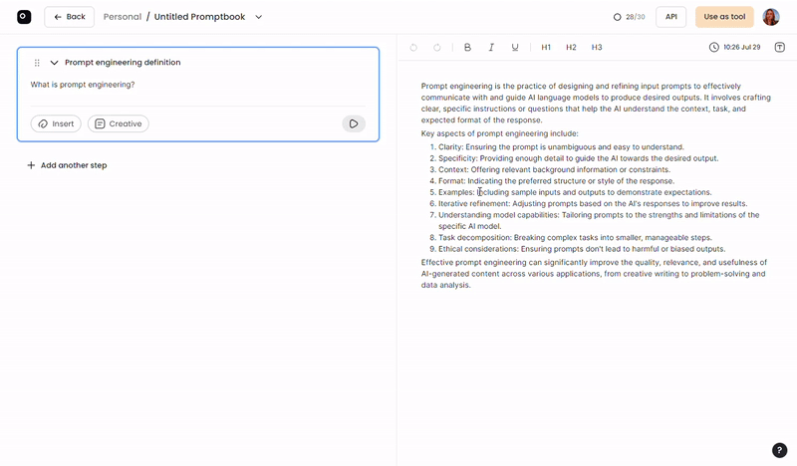Viewport: 797px width, 466px height.
Task: Toggle underline formatting
Action: (x=515, y=47)
